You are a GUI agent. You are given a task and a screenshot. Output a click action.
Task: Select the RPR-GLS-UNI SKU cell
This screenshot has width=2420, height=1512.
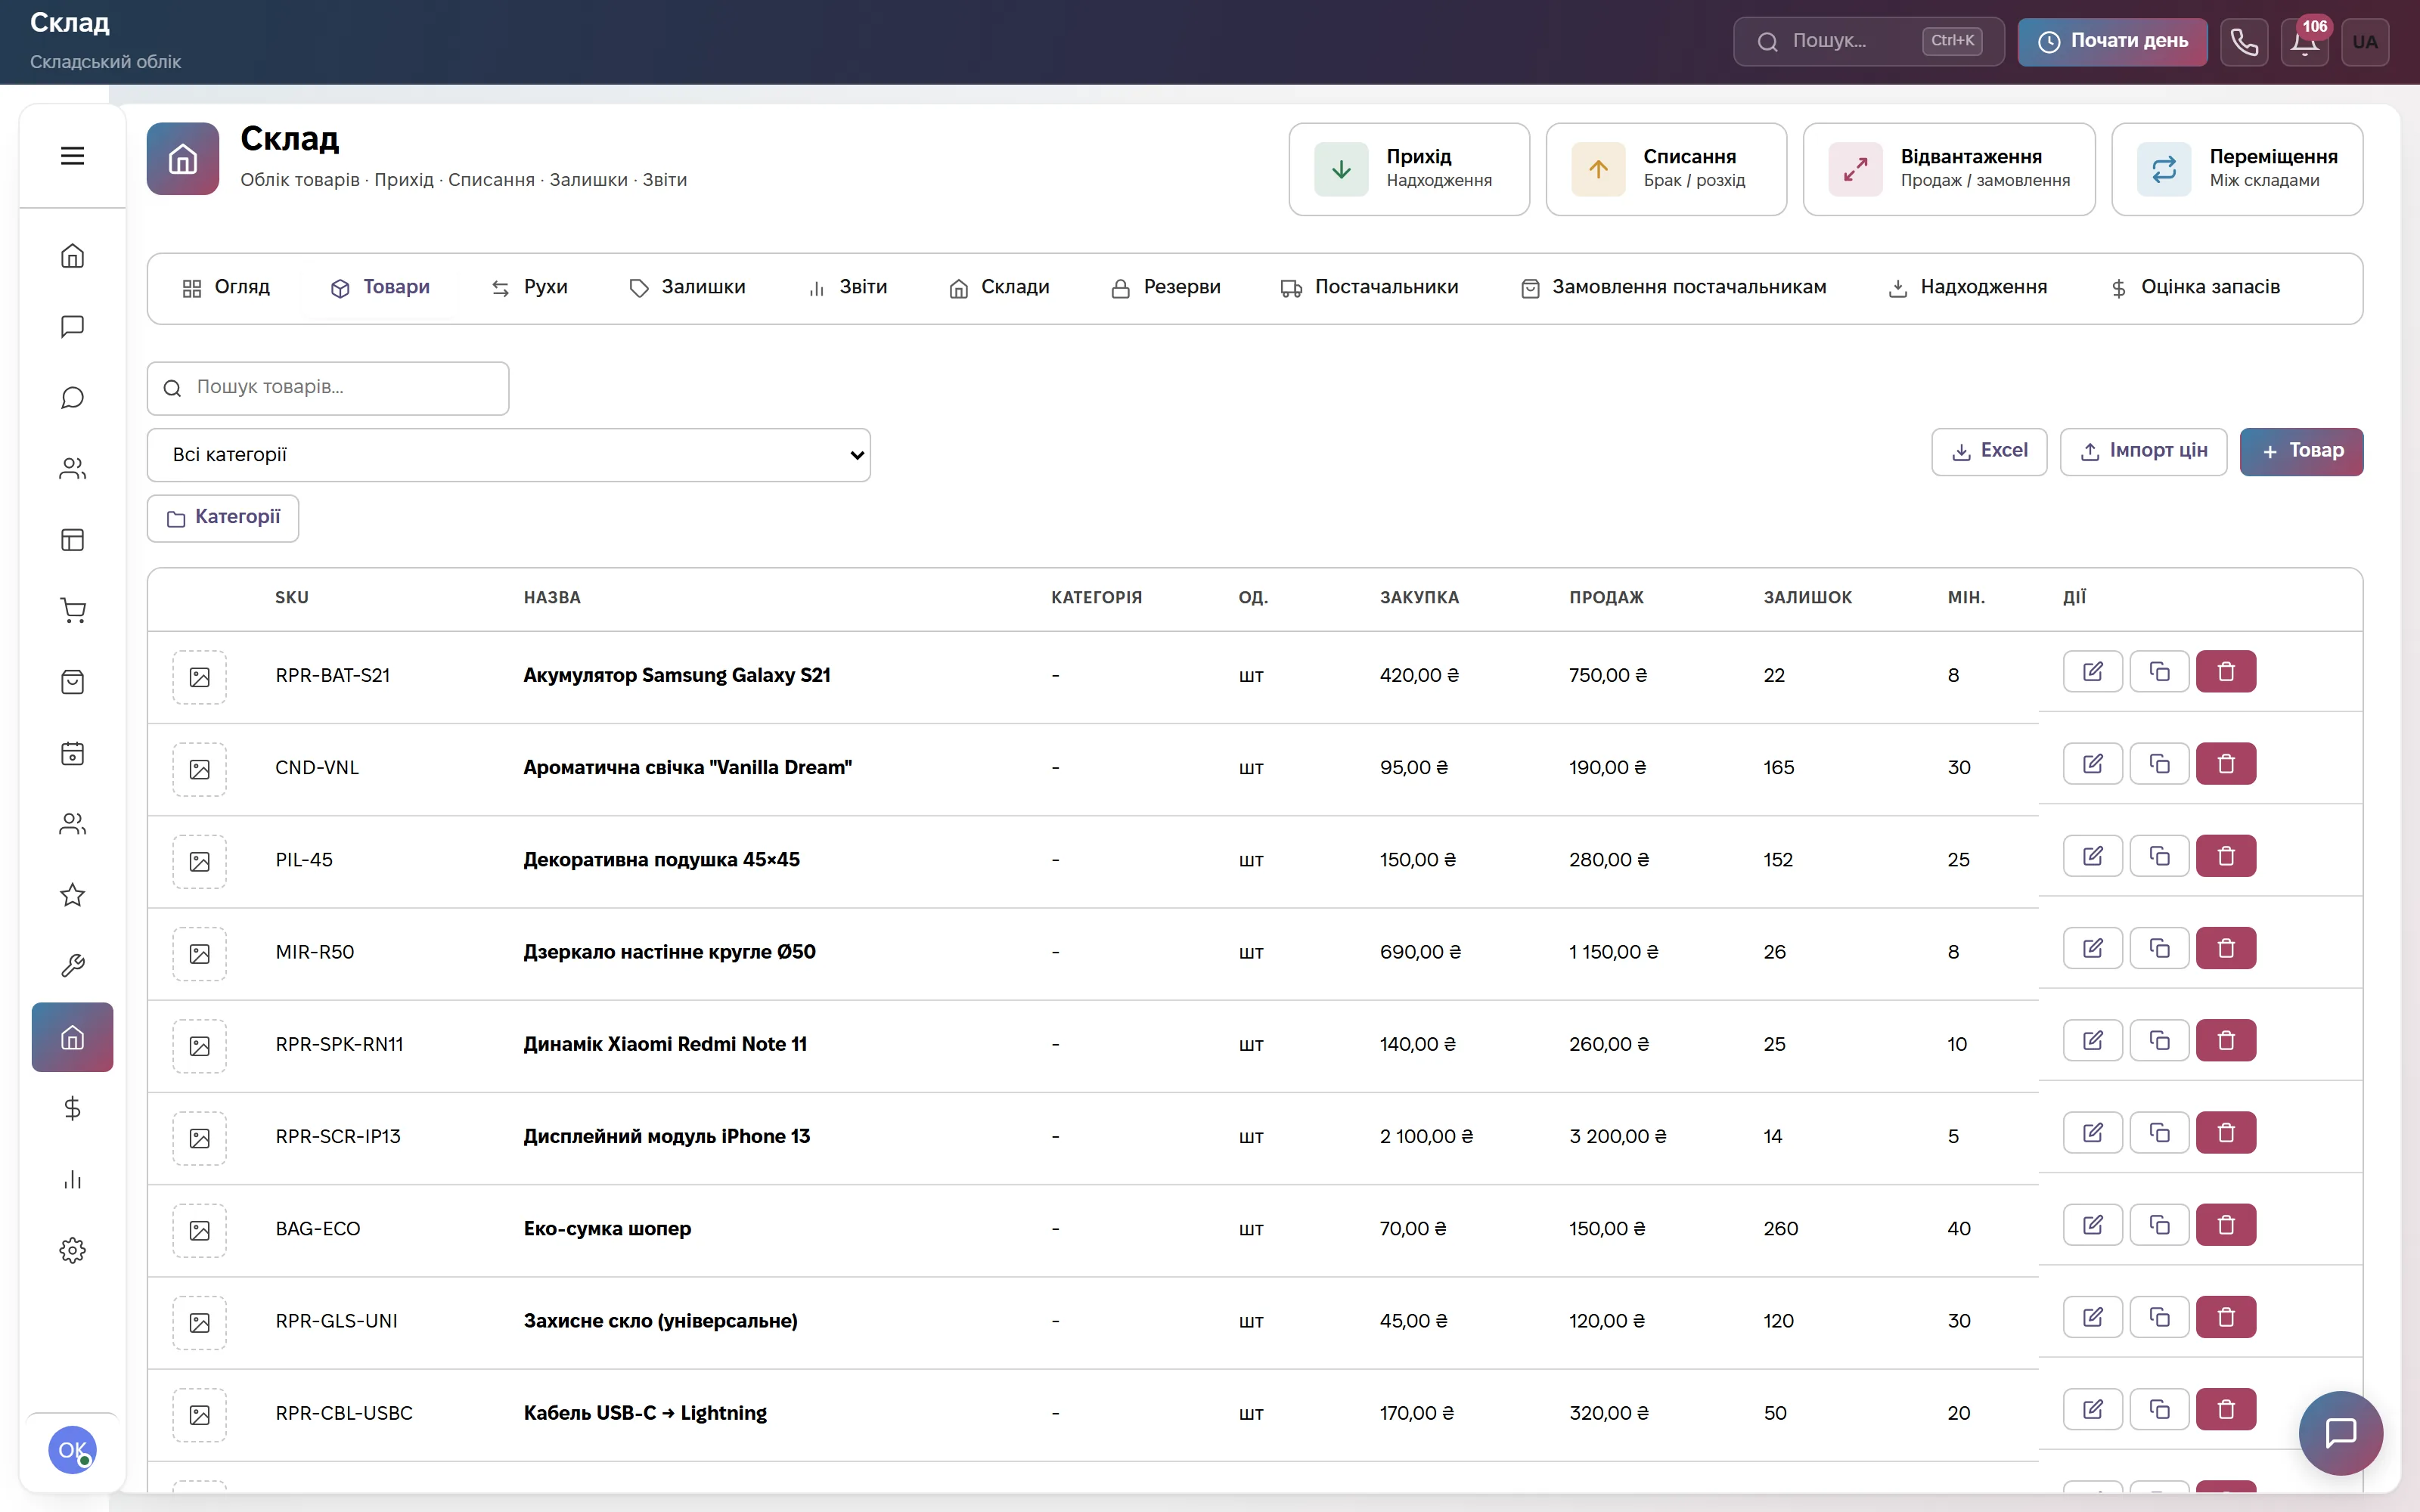pos(337,1321)
